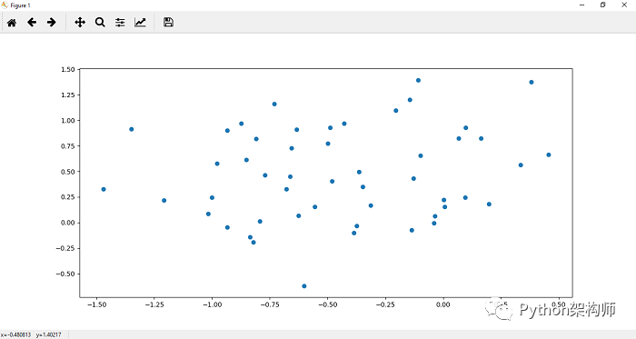Click the −1.00 x-axis tick label

[x=212, y=304]
